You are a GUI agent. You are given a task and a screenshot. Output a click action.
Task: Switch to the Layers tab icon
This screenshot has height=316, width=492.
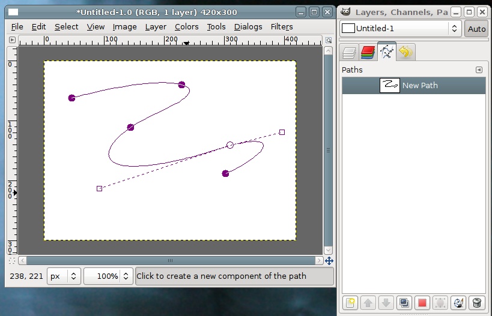349,52
